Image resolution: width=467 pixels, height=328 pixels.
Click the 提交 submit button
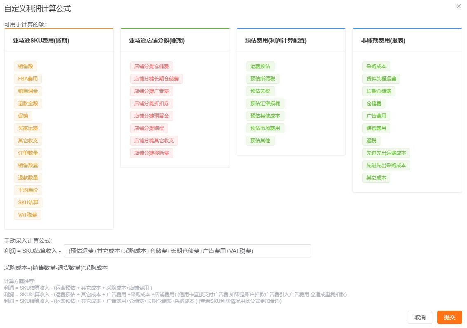449,317
